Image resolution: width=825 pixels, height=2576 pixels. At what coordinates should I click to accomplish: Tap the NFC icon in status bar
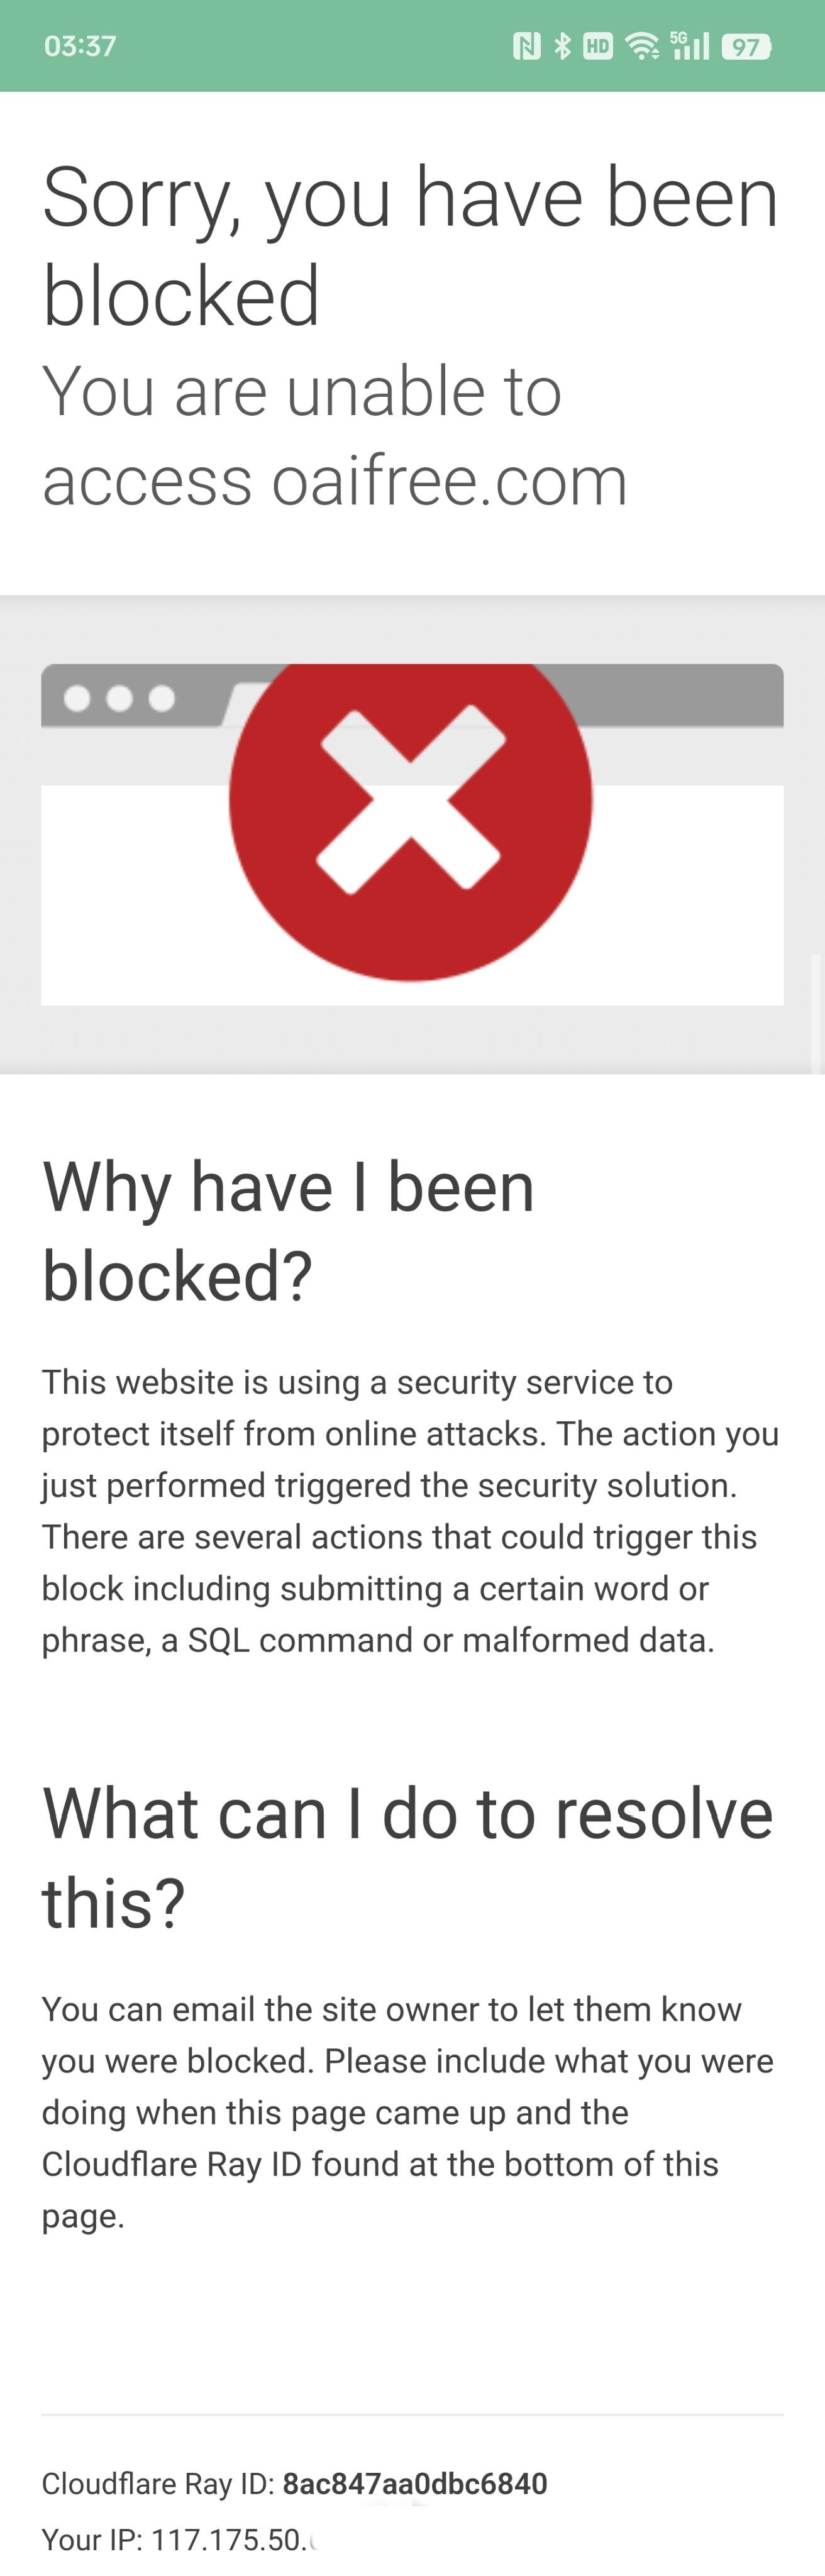527,46
